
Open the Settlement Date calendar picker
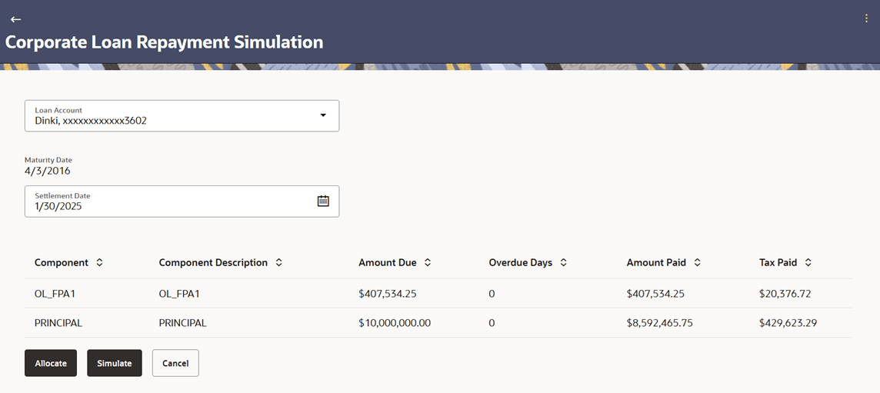pyautogui.click(x=323, y=201)
